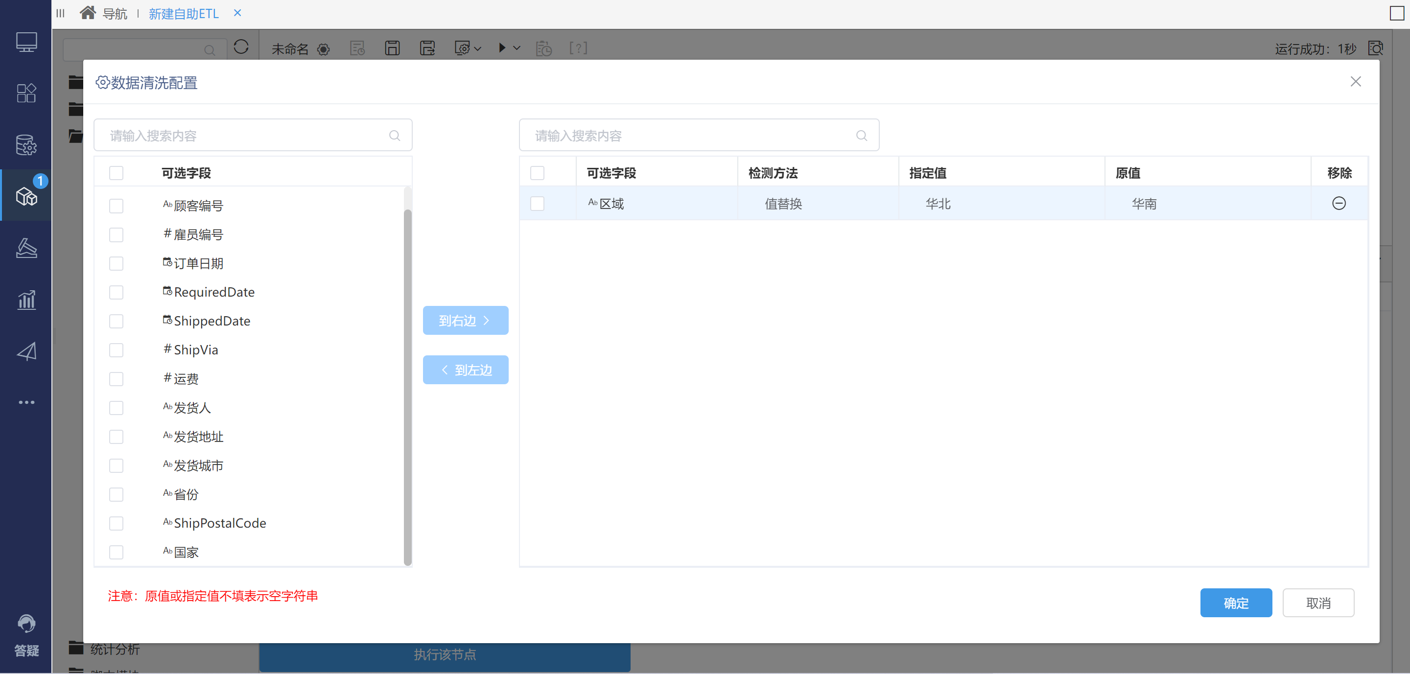
Task: Click the search icon in right field search
Action: click(862, 136)
